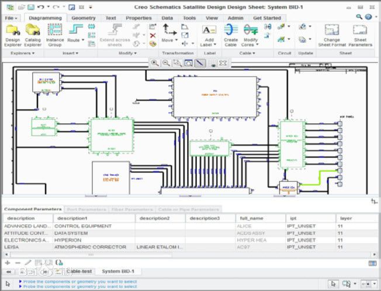Open the Design Explorer
This screenshot has width=381, height=291.
pos(13,35)
